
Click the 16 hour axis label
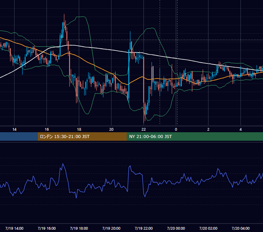tap(47, 130)
